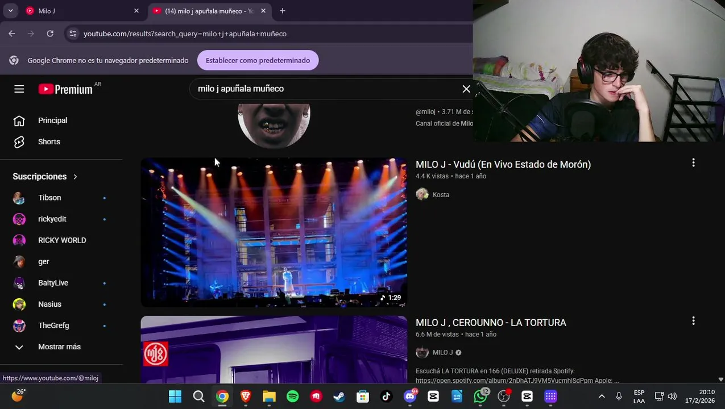Click the browser address bar URL
725x409 pixels.
(185, 34)
